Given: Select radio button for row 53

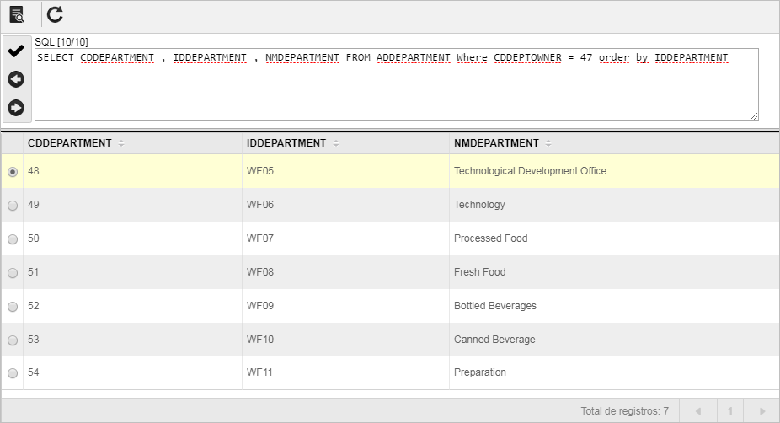Looking at the screenshot, I should (13, 340).
